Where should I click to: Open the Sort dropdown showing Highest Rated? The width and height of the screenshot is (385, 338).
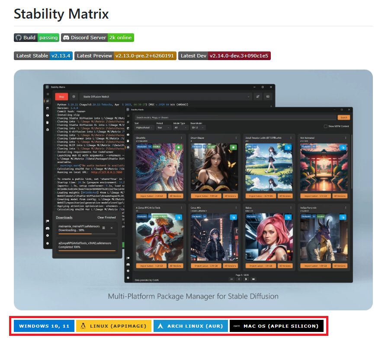(x=144, y=128)
